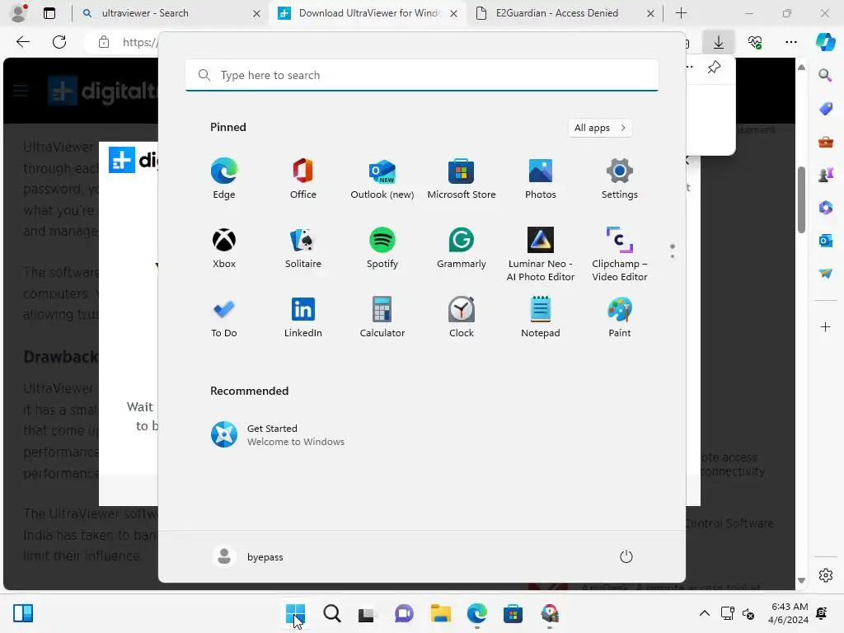The height and width of the screenshot is (633, 844).
Task: Go to the next pinned apps page
Action: [673, 256]
